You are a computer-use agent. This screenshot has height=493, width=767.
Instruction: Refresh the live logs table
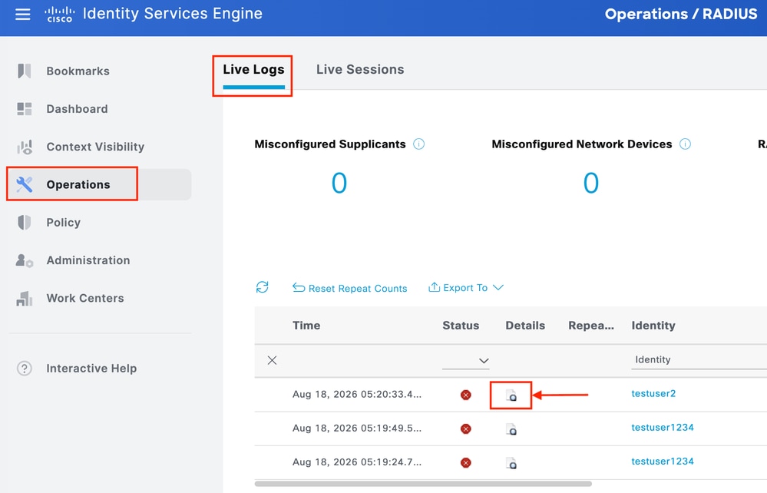click(x=262, y=287)
